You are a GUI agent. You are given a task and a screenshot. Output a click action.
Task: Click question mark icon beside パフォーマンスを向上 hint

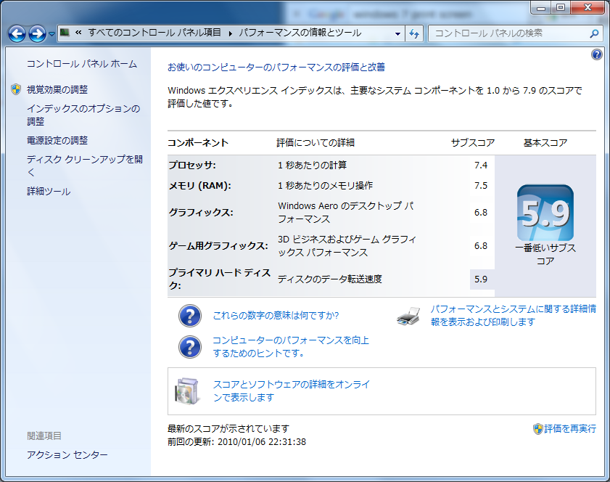point(190,347)
